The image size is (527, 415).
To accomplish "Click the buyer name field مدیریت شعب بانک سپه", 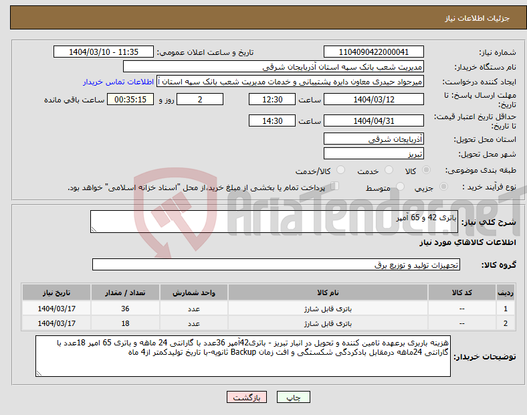I will (274, 66).
